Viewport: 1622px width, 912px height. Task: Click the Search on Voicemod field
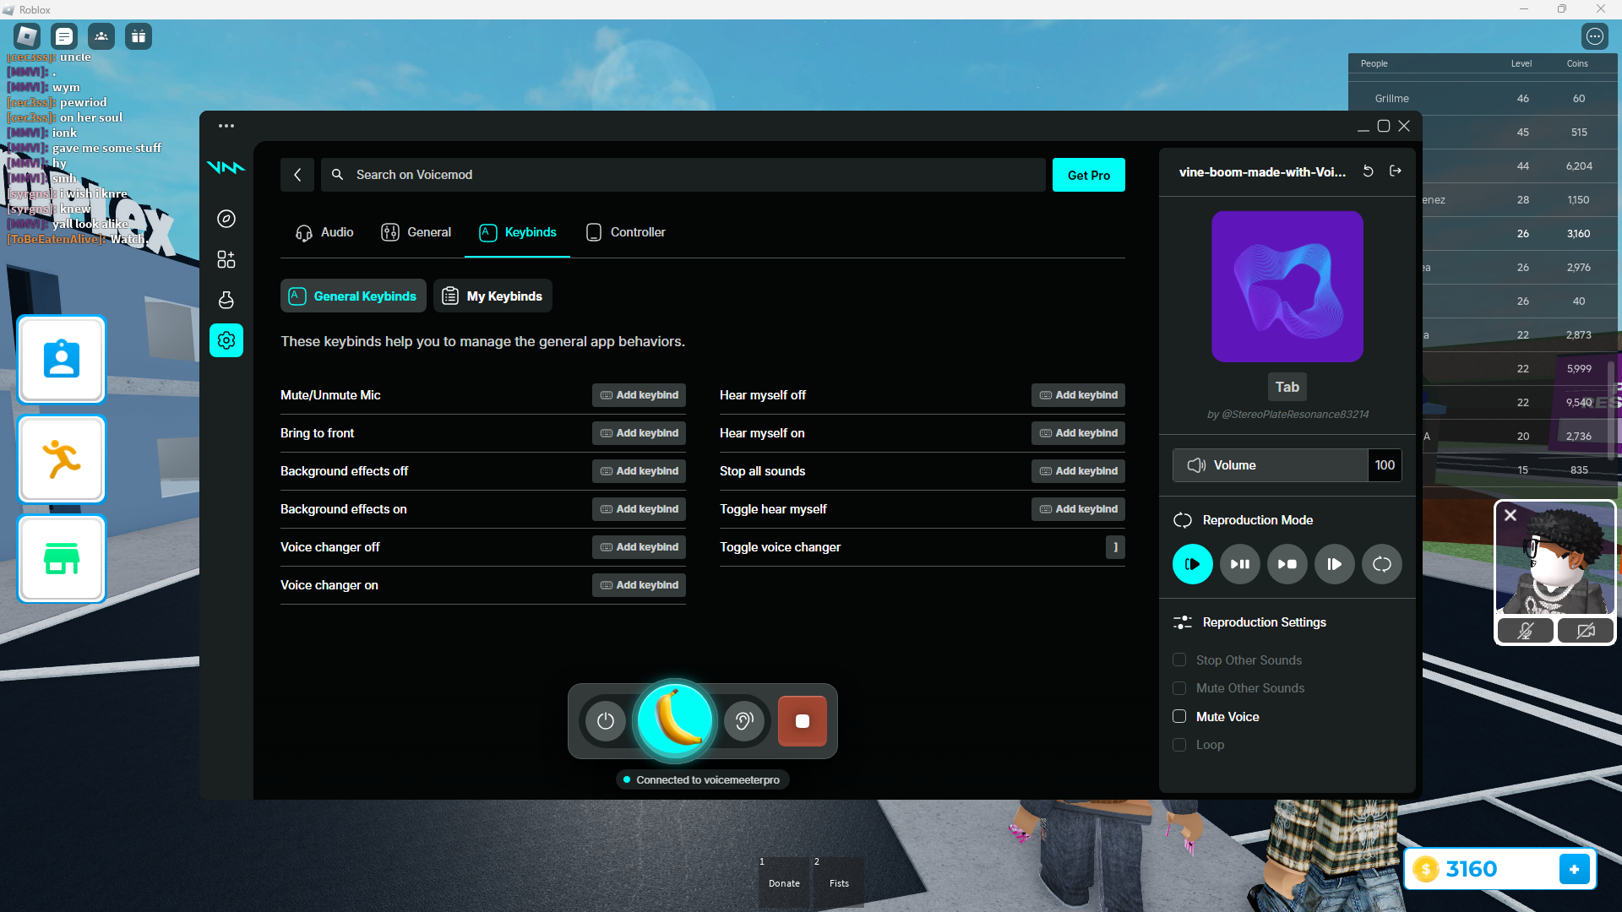[x=683, y=175]
